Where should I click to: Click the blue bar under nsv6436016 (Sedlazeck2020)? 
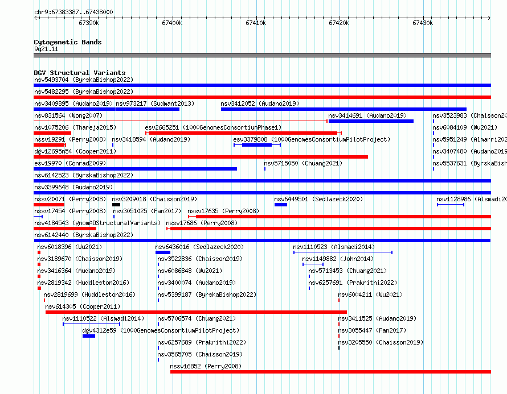click(163, 252)
